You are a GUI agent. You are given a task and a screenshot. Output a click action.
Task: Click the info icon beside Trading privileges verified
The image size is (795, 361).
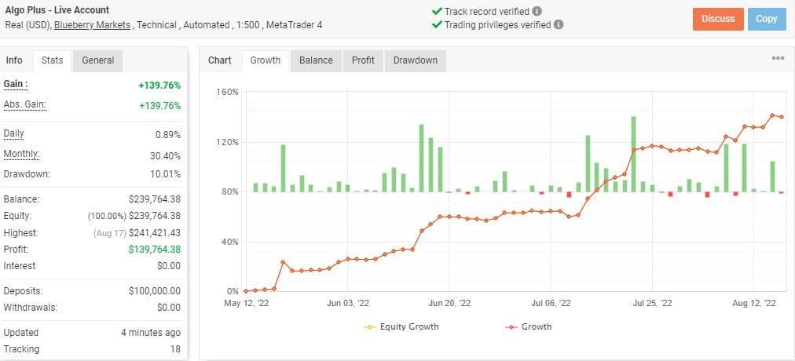(x=559, y=24)
